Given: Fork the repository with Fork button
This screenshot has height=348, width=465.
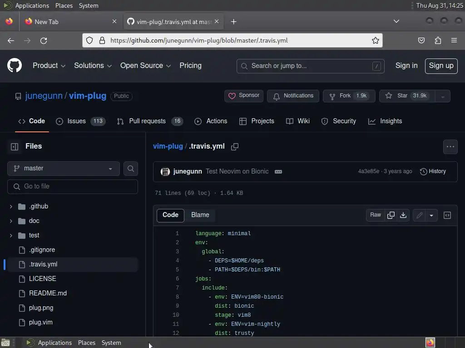Looking at the screenshot, I should coord(349,96).
